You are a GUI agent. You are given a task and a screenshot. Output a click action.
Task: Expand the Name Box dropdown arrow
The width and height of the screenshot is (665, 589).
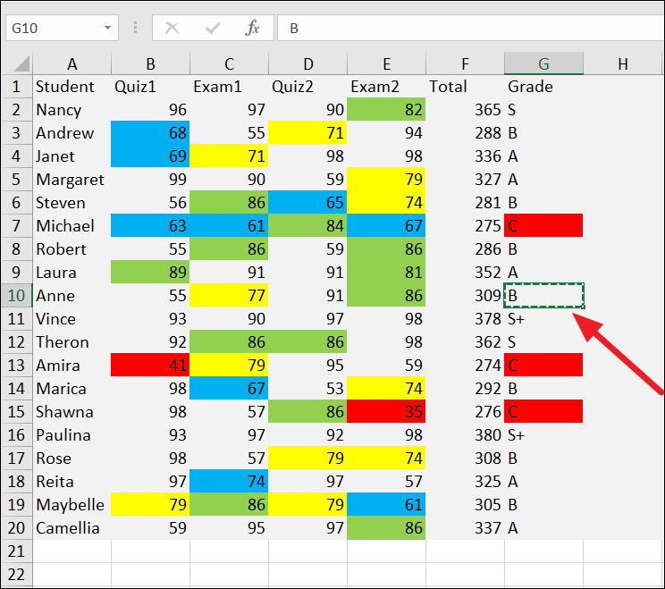pos(108,28)
